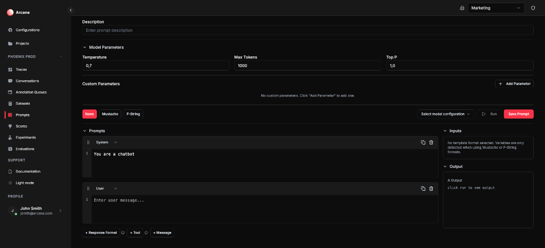Click the copy icon on User message
Viewport: 545px width, 248px height.
[x=423, y=189]
